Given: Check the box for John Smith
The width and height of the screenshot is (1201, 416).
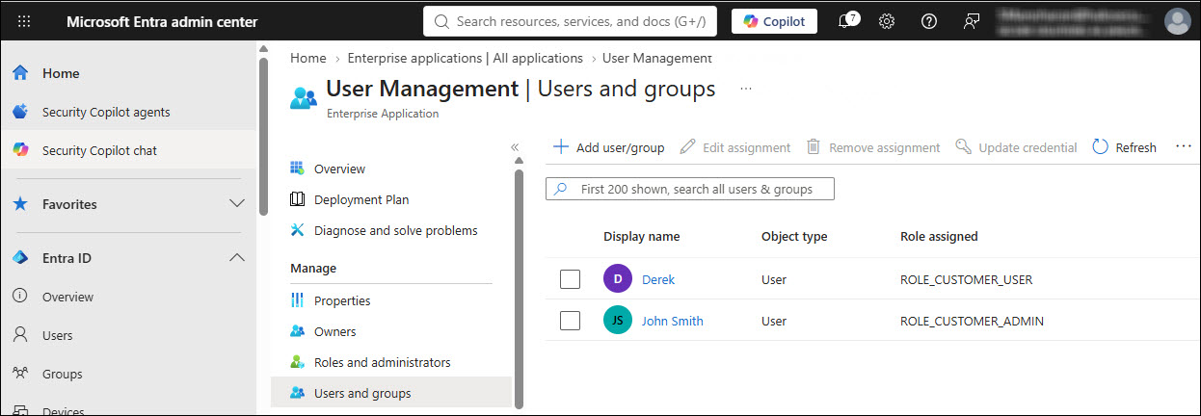Looking at the screenshot, I should [570, 321].
